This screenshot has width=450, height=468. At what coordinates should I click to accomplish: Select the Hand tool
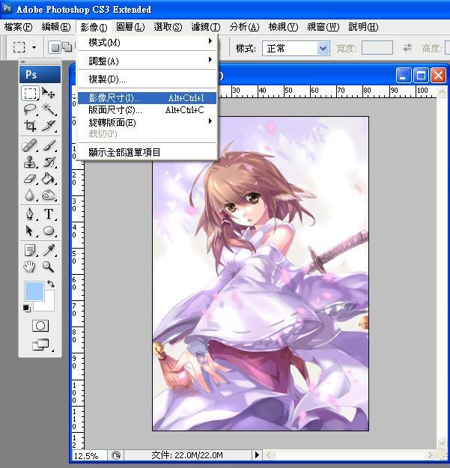pyautogui.click(x=30, y=266)
